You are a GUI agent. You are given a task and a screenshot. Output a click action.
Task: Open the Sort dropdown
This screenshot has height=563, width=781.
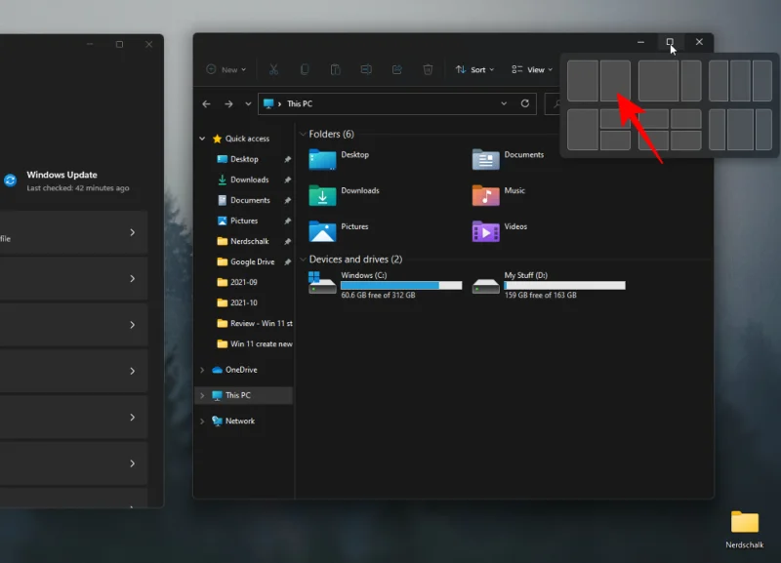point(475,69)
